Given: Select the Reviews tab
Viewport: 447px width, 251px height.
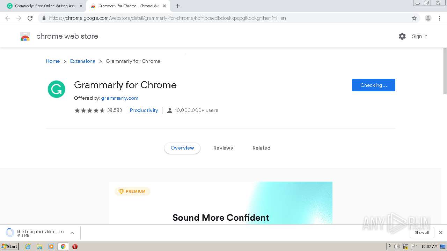Looking at the screenshot, I should (223, 148).
